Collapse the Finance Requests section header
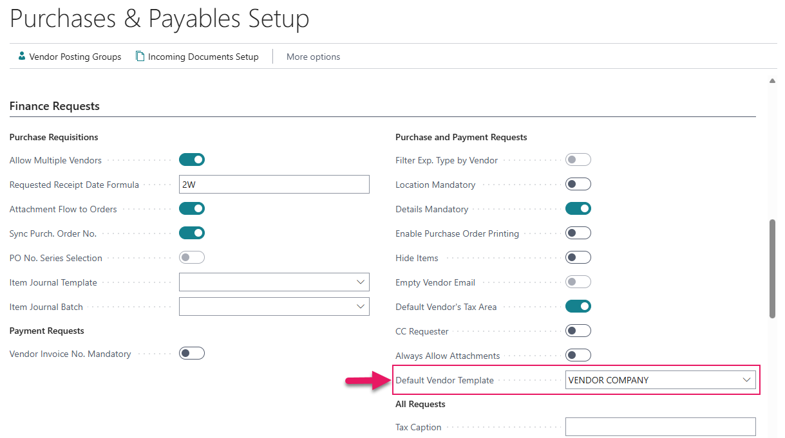 (x=55, y=106)
